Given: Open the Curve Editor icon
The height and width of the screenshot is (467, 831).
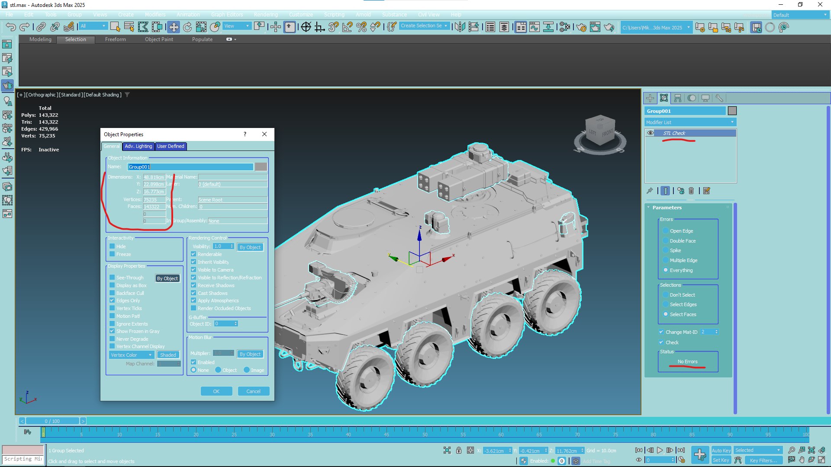Looking at the screenshot, I should point(535,27).
